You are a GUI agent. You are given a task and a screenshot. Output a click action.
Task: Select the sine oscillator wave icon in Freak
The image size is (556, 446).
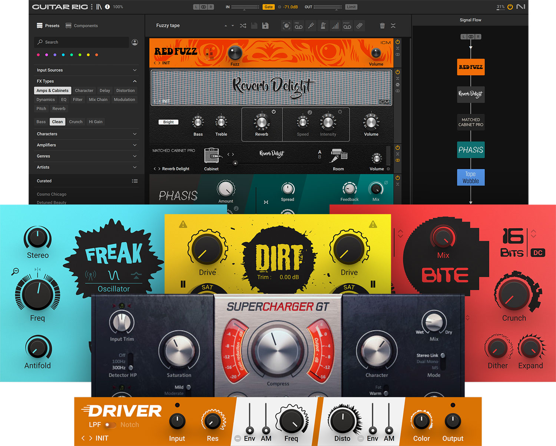point(114,275)
